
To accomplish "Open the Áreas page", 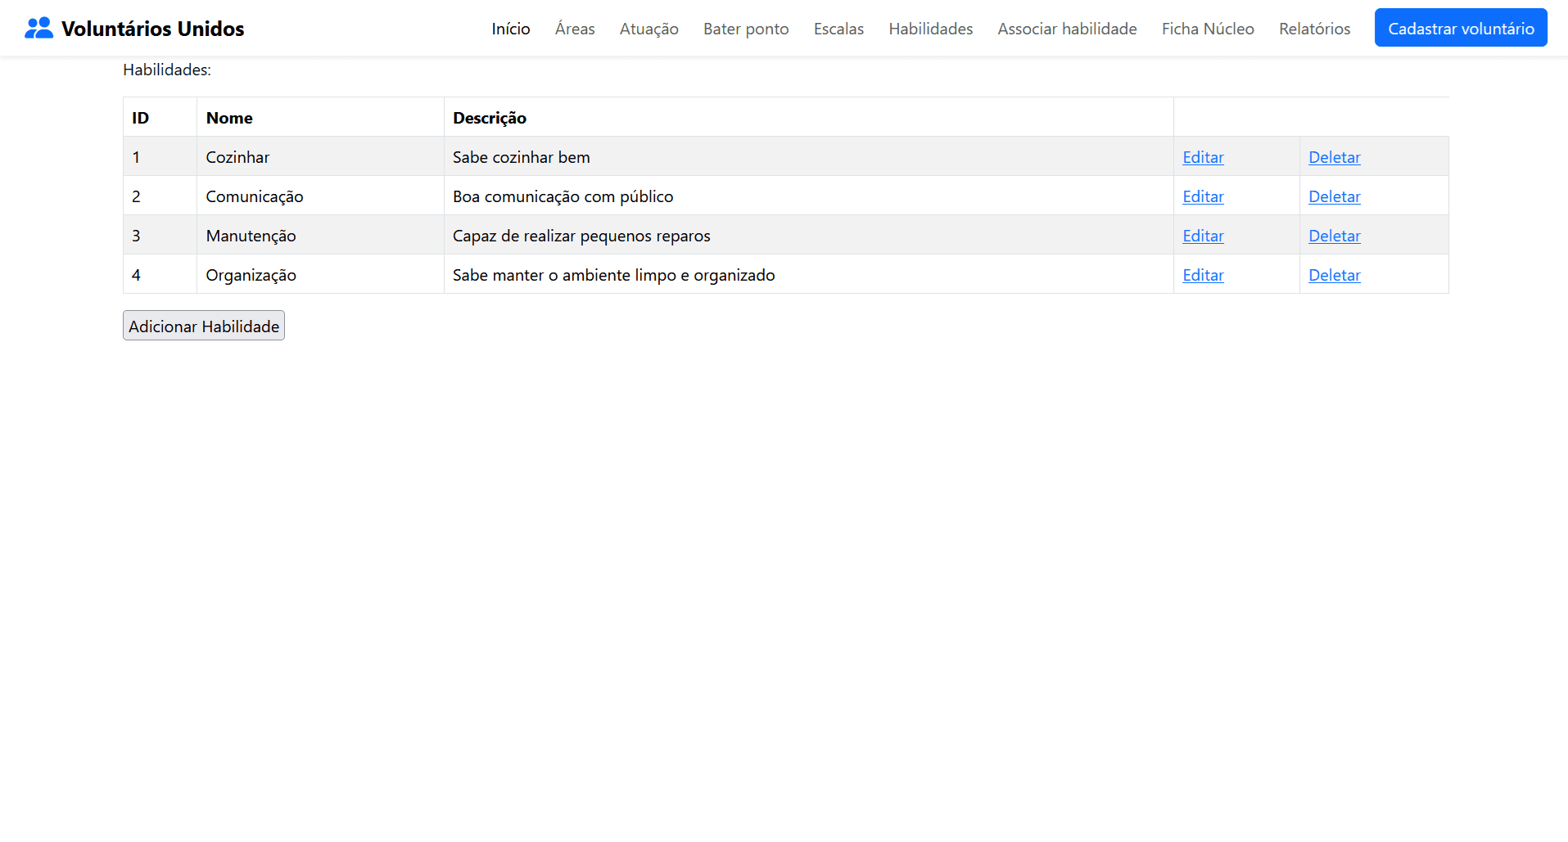I will tap(574, 28).
